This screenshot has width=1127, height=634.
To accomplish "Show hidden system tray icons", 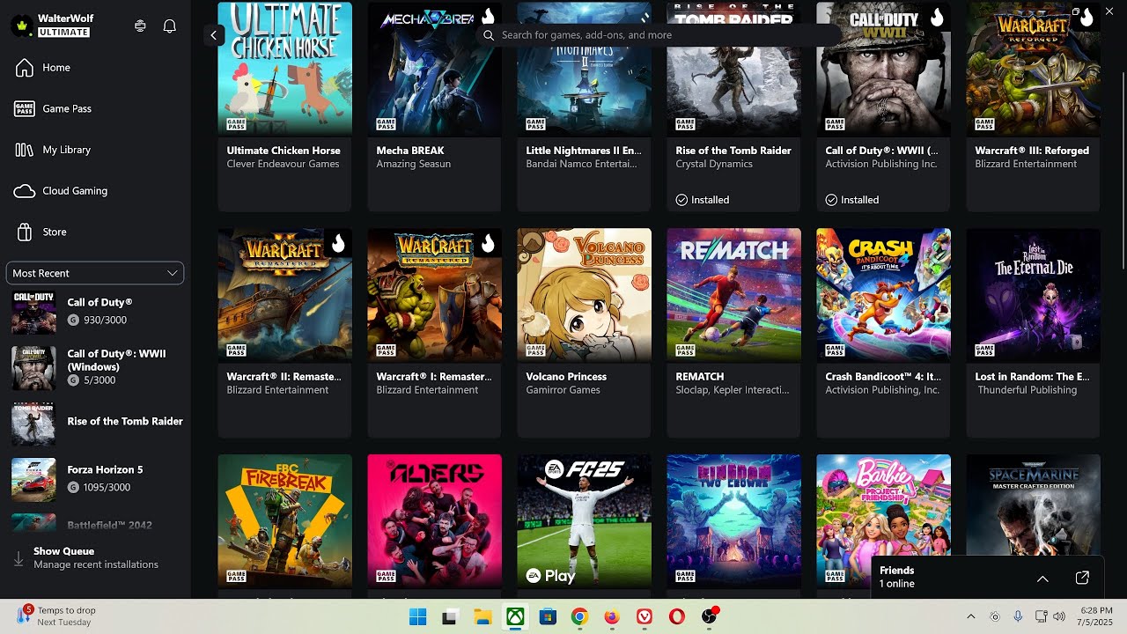I will coord(971,616).
